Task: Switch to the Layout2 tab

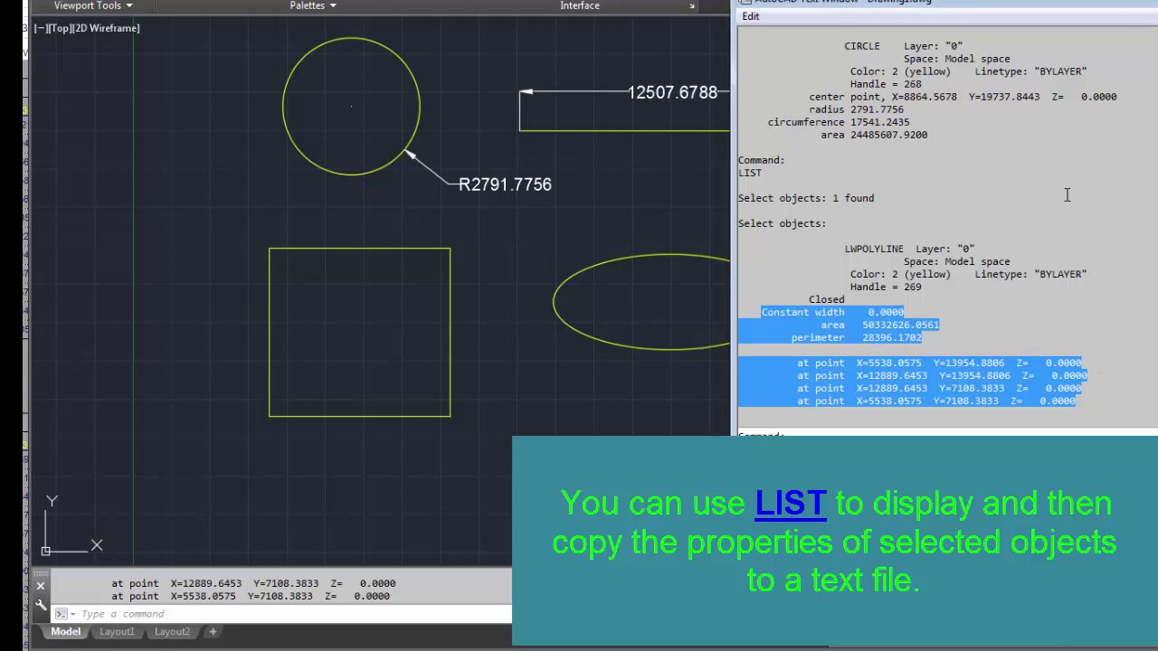Action: click(172, 631)
